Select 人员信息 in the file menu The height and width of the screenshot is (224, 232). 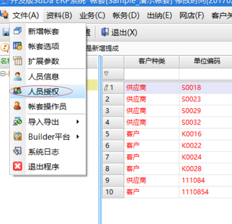click(48, 77)
